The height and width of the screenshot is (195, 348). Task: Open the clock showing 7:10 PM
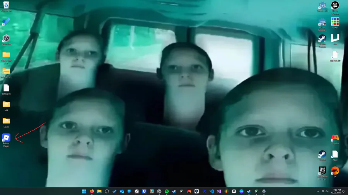coord(336,191)
